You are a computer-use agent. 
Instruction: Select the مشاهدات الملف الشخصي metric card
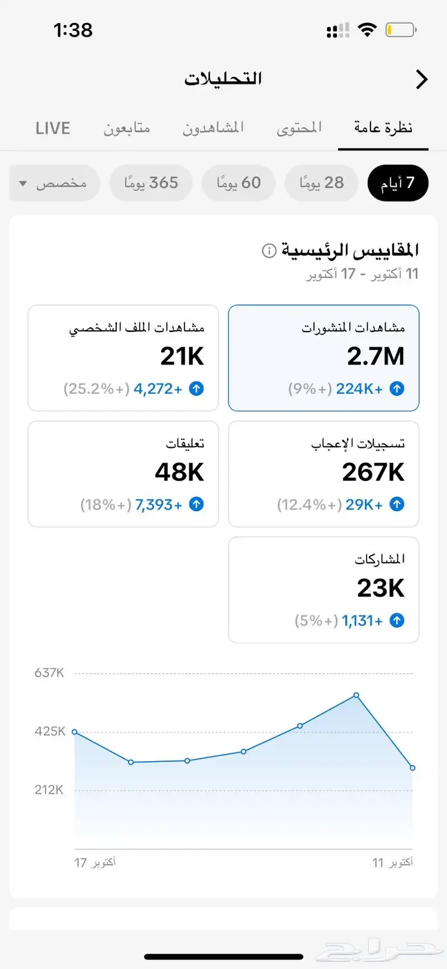coord(123,356)
